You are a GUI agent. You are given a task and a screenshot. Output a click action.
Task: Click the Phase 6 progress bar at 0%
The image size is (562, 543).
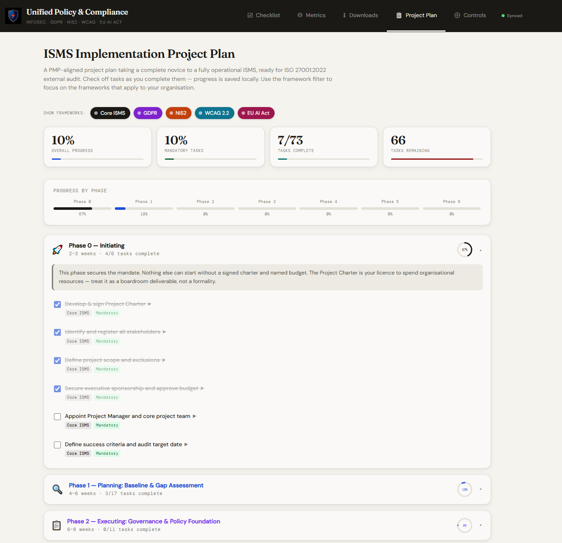point(451,209)
